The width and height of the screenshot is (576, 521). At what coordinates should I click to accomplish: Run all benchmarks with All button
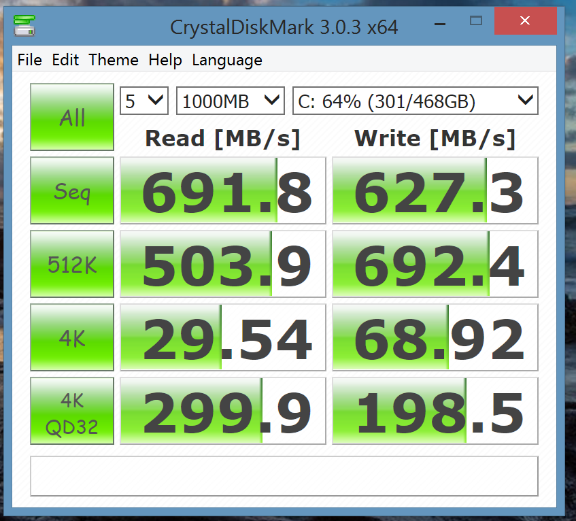72,117
